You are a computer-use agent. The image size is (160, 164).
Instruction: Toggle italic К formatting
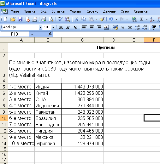(68, 27)
